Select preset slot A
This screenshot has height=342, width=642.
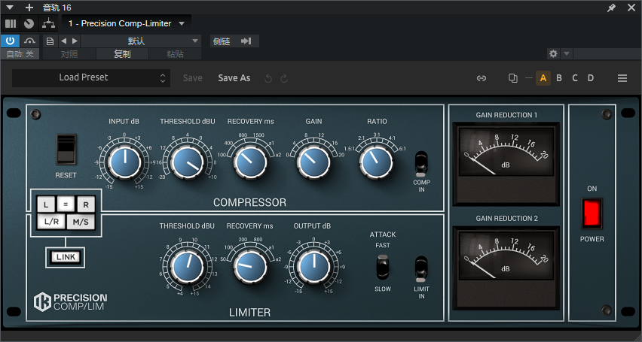point(543,78)
